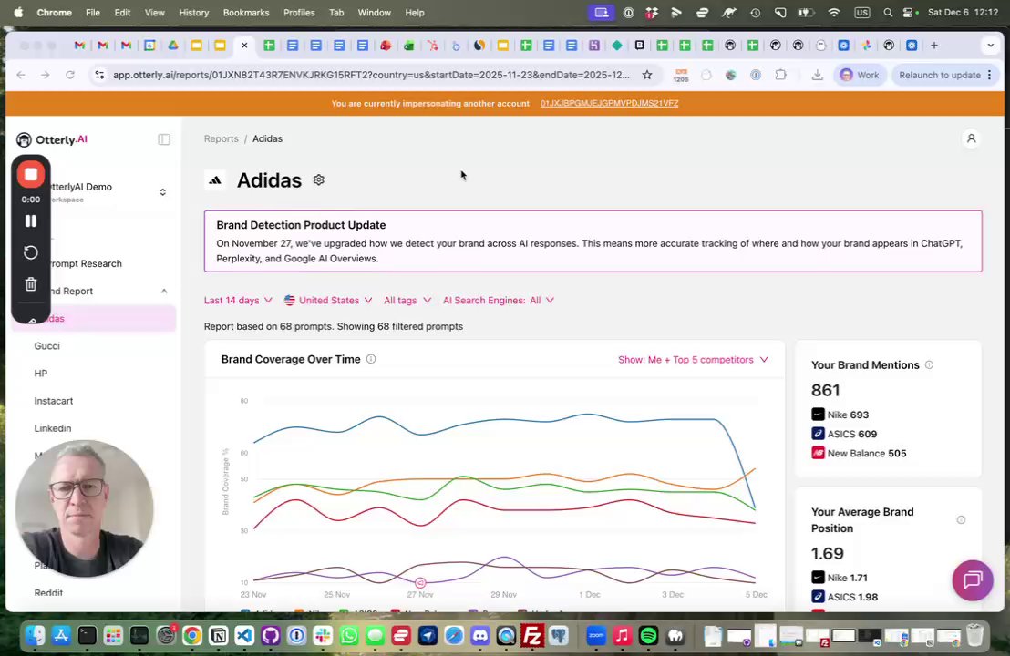Click the Adidas logo beside the title

[215, 180]
